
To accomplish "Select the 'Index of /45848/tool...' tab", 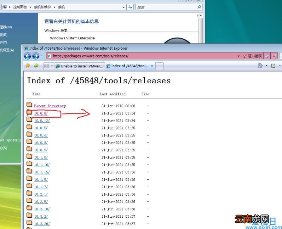I will pyautogui.click(x=130, y=66).
